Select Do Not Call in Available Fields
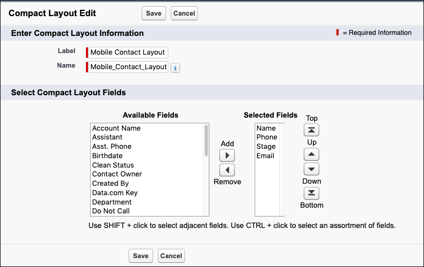Screen dimensions: 424x267 (147, 211)
